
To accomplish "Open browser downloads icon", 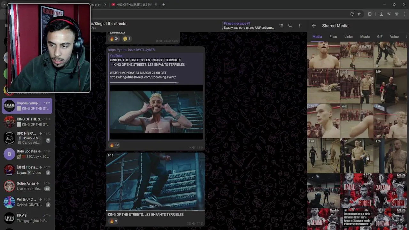I will [381, 14].
